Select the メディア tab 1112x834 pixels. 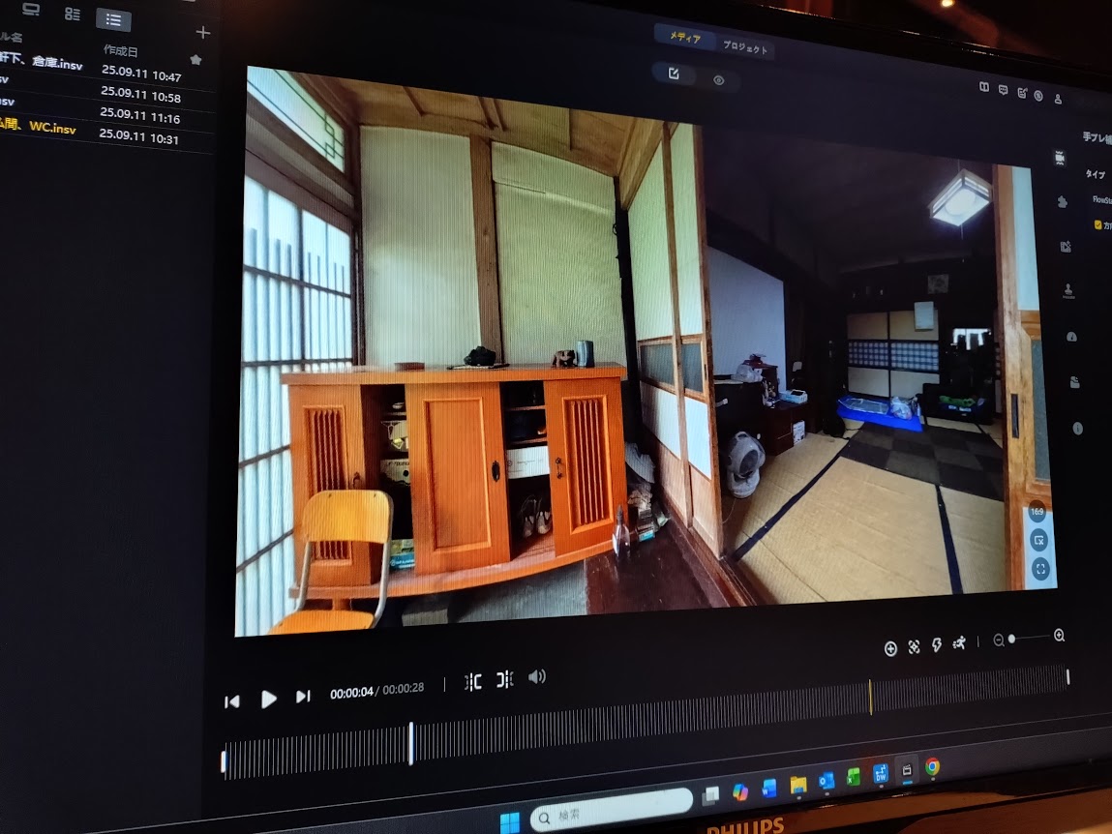pos(685,38)
